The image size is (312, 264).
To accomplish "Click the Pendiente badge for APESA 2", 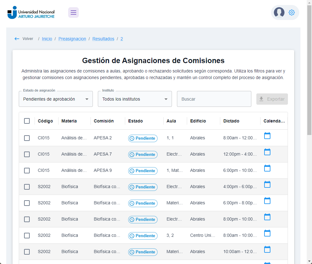I will [x=143, y=138].
